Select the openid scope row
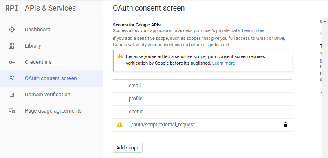 [x=202, y=112]
